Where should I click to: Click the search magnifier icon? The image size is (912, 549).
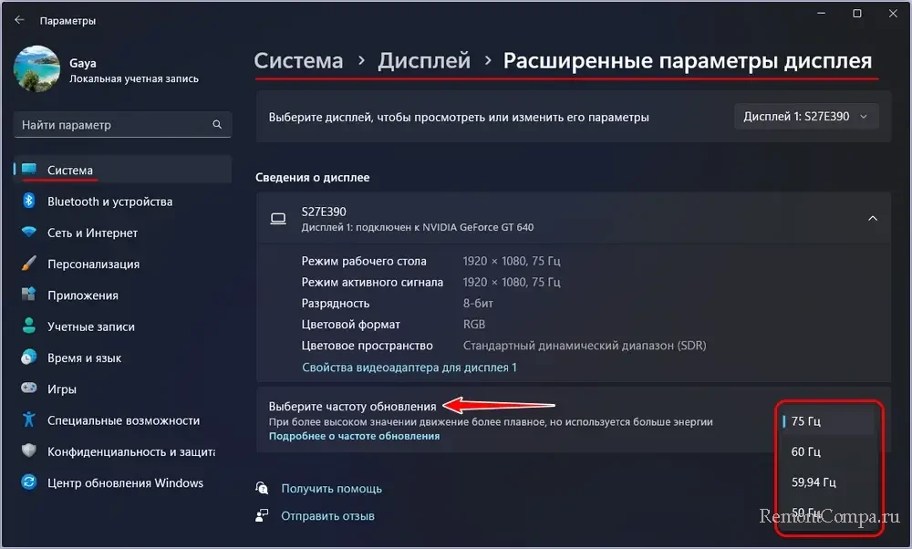[217, 125]
